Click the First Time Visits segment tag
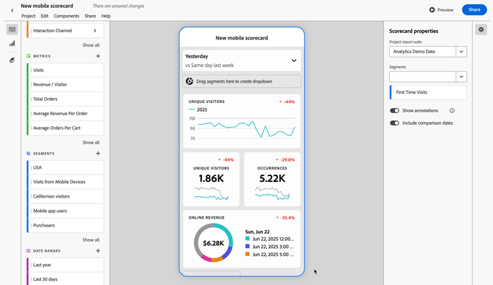This screenshot has height=285, width=493. pyautogui.click(x=428, y=93)
